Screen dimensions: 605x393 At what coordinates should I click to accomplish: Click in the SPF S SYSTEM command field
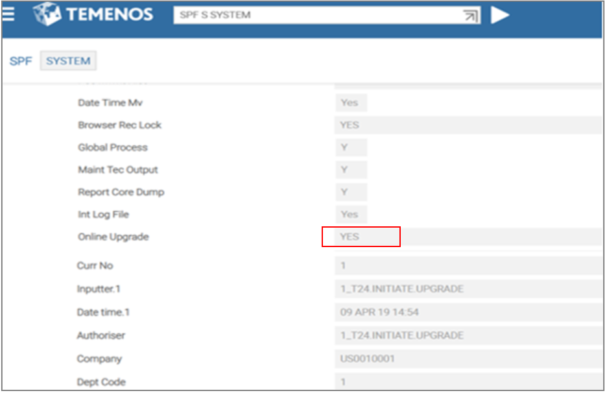point(318,15)
